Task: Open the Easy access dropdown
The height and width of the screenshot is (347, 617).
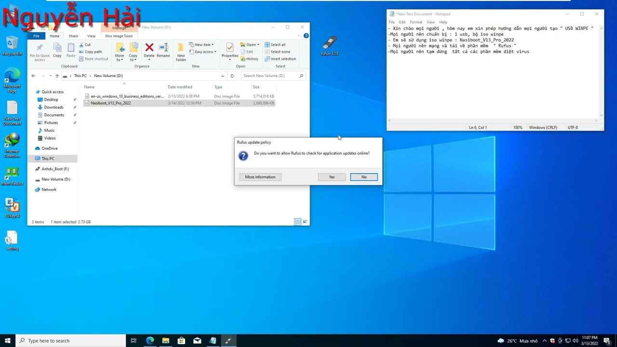Action: point(202,52)
